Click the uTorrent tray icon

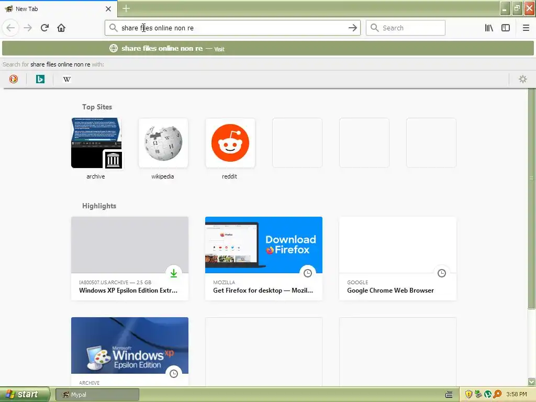pyautogui.click(x=488, y=395)
